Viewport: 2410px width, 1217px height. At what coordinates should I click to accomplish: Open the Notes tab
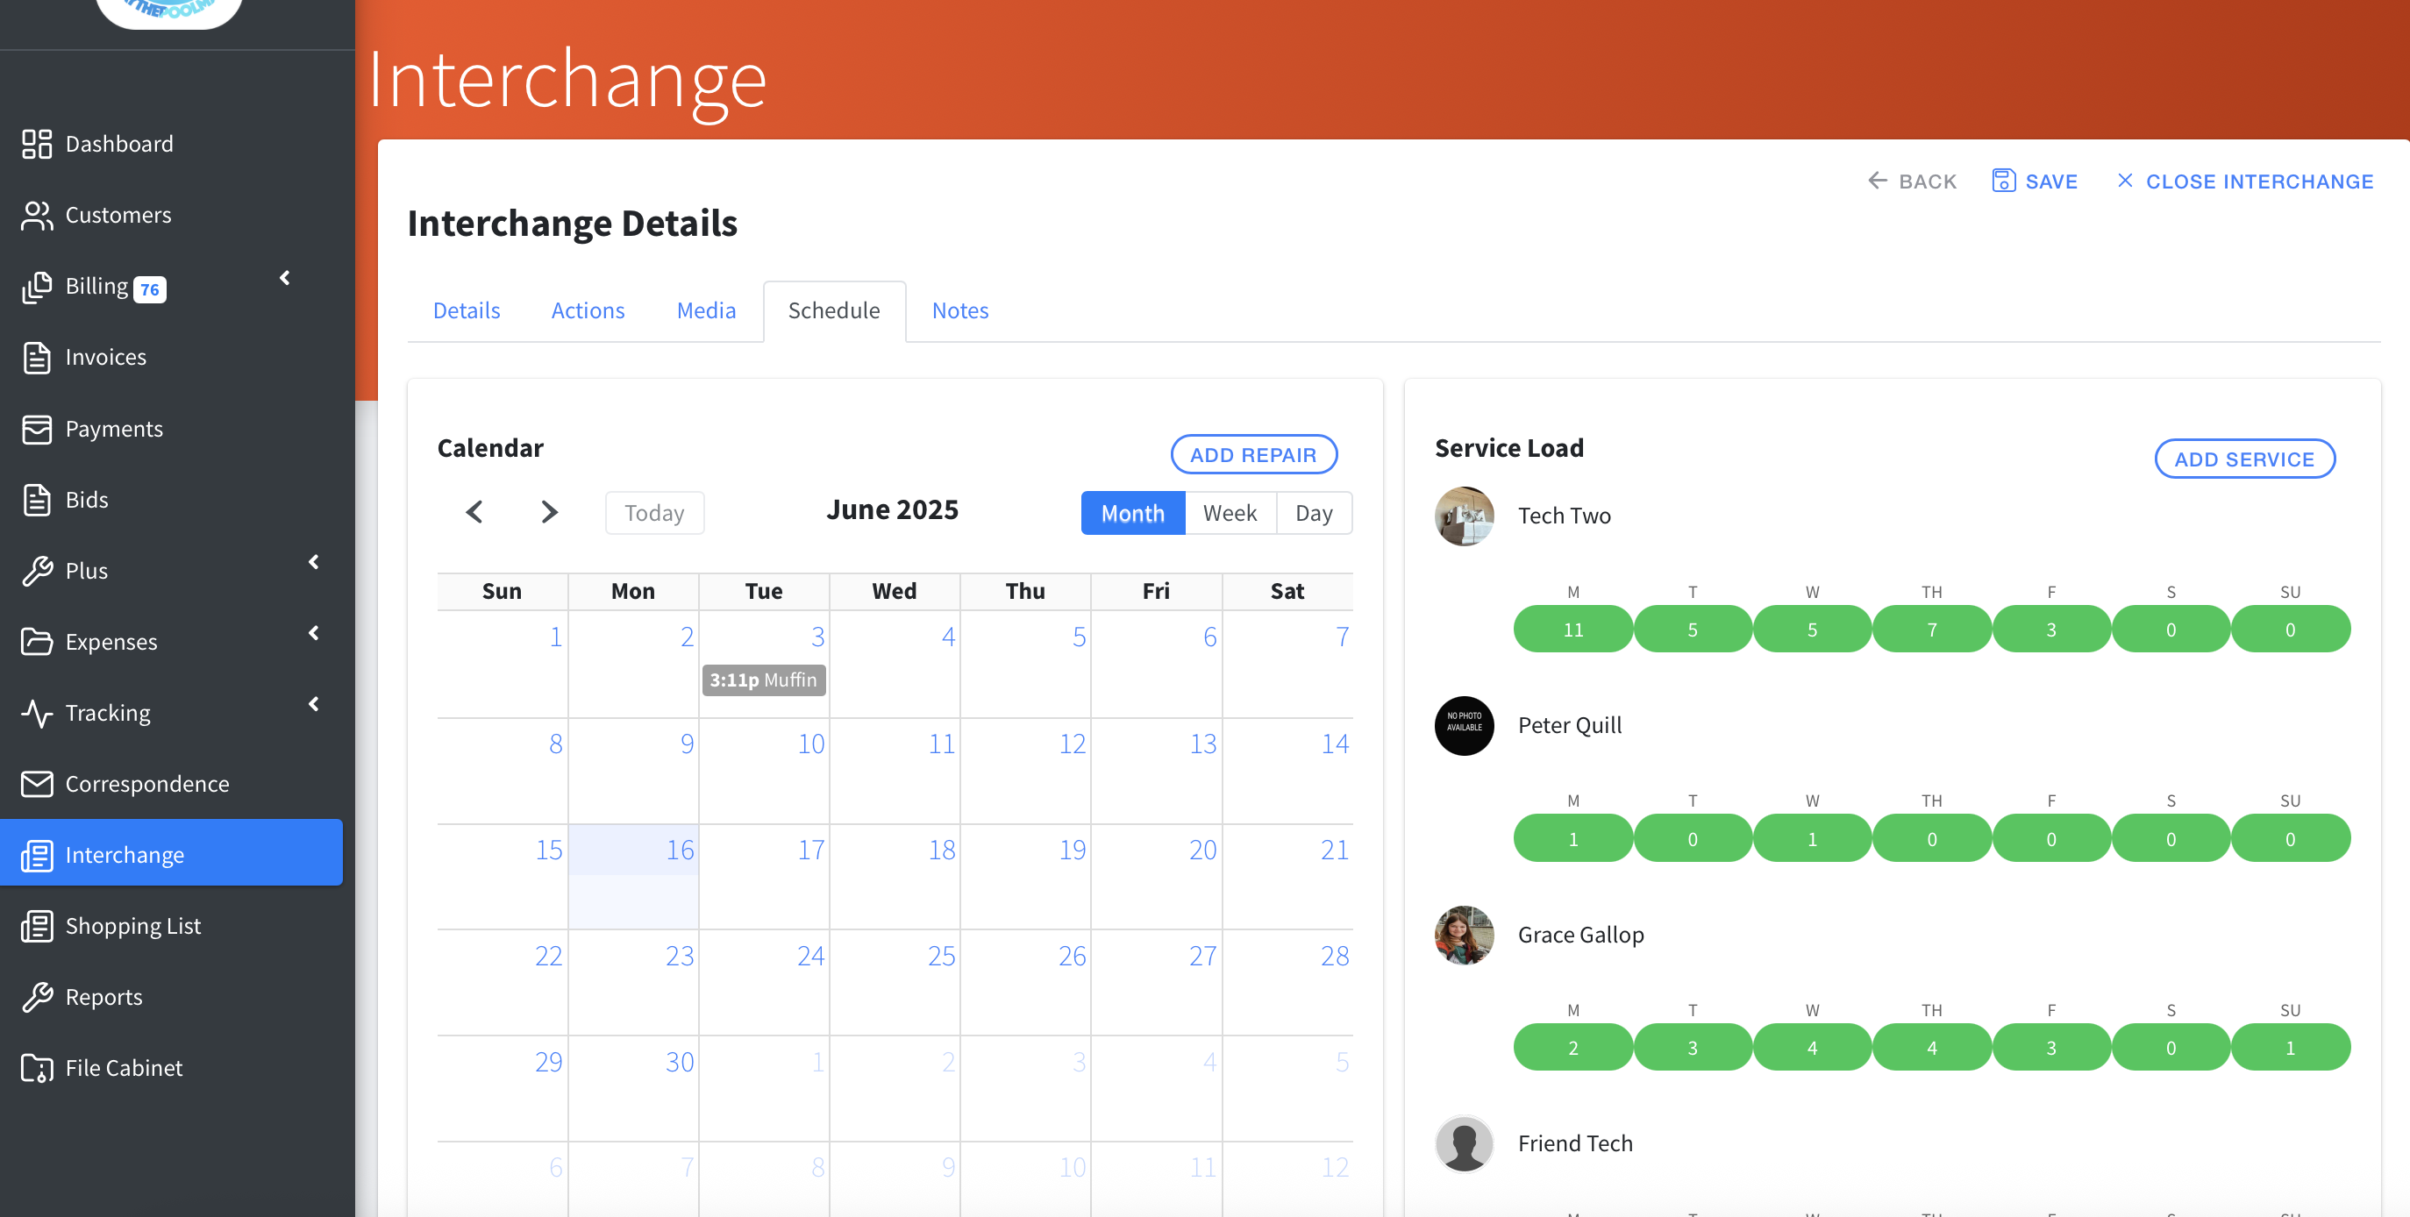click(x=960, y=310)
